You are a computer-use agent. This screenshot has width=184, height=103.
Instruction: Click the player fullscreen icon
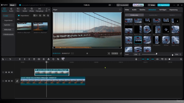point(121,54)
